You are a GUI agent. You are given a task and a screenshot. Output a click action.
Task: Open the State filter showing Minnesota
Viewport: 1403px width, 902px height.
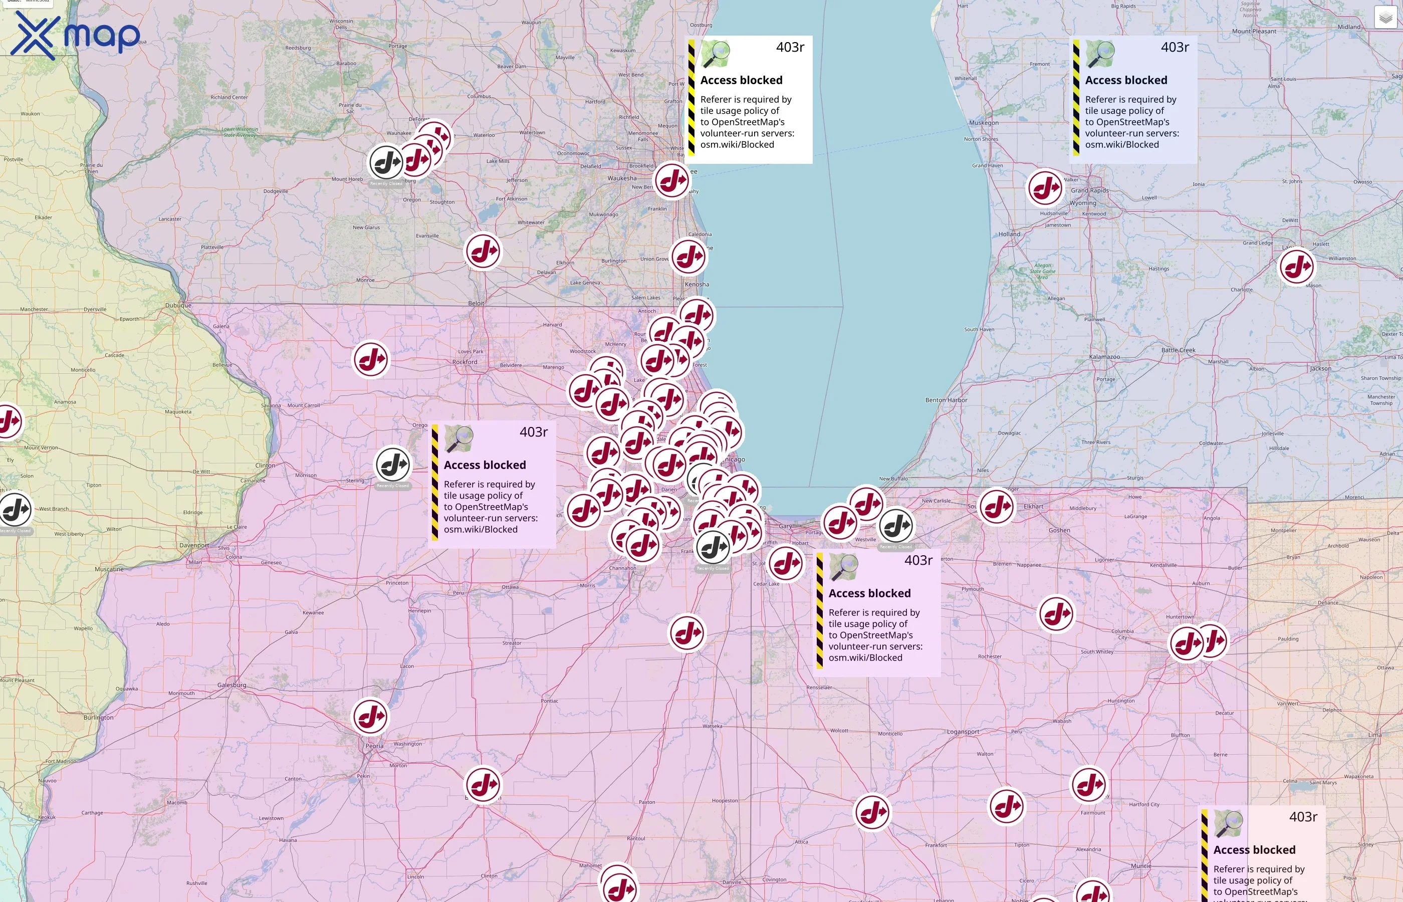click(x=27, y=4)
